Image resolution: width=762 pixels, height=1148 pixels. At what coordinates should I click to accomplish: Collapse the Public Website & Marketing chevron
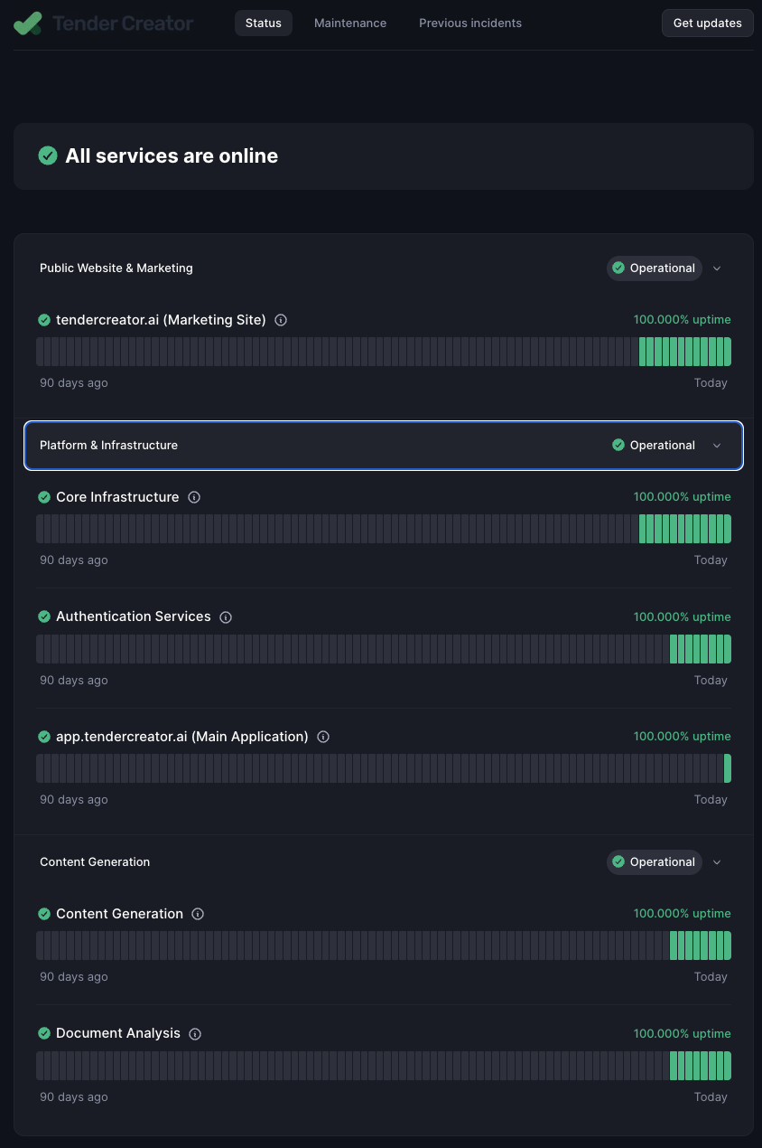pyautogui.click(x=717, y=268)
